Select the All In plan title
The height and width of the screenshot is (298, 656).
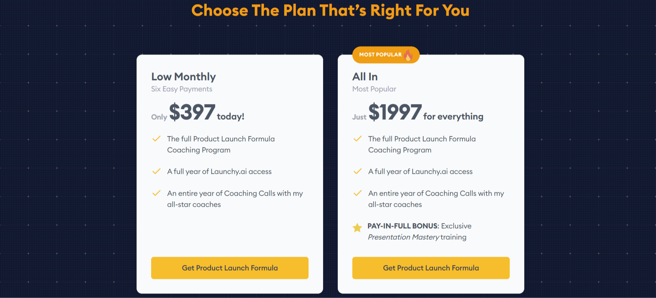pyautogui.click(x=365, y=77)
